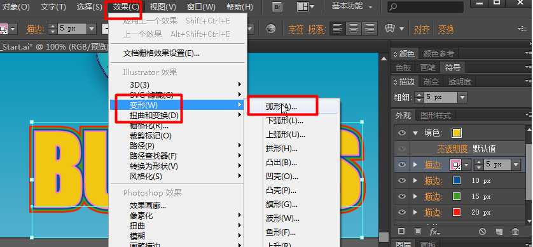Open the 效果(C) menu
This screenshot has width=533, height=247.
coord(126,7)
